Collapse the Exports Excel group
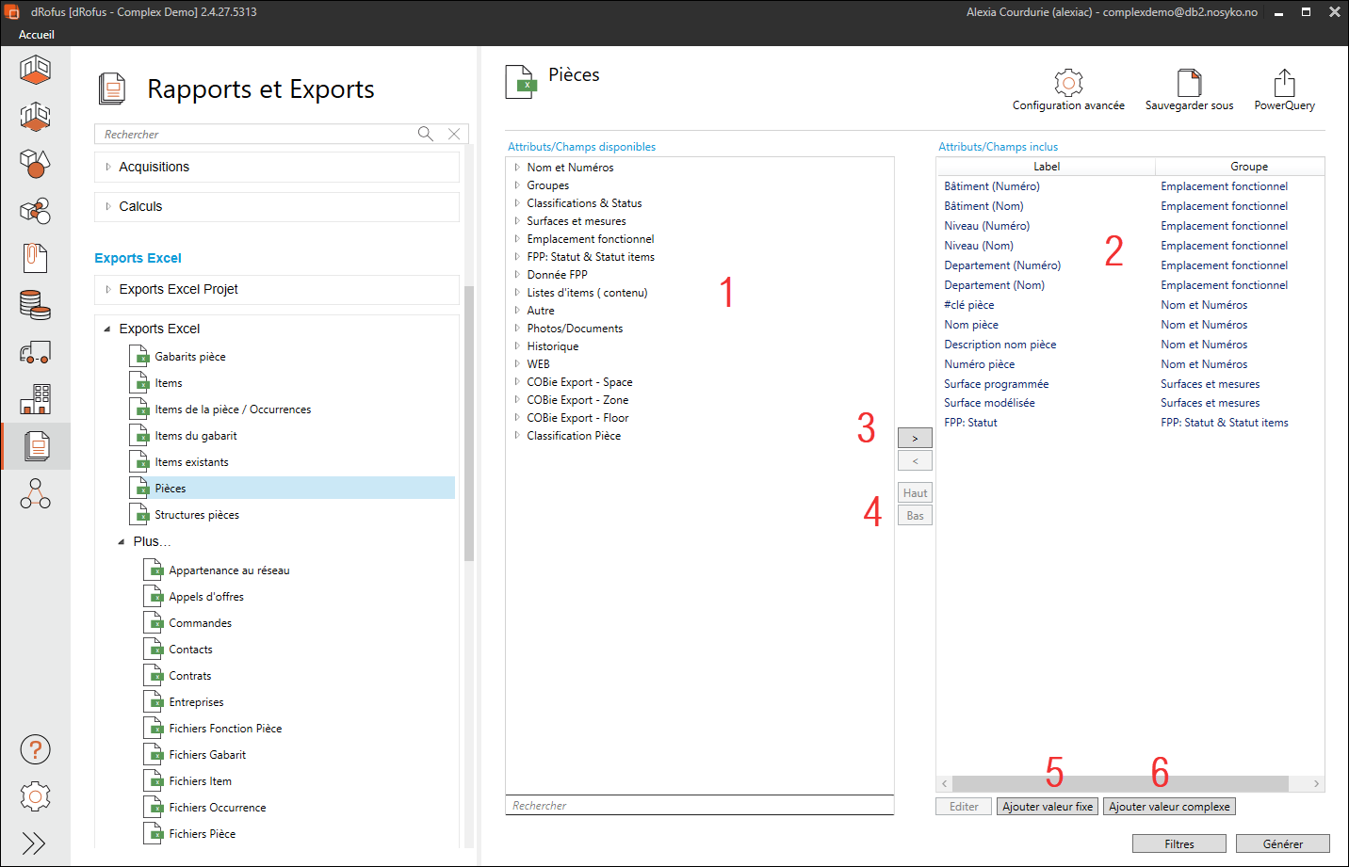This screenshot has height=867, width=1349. click(x=107, y=329)
